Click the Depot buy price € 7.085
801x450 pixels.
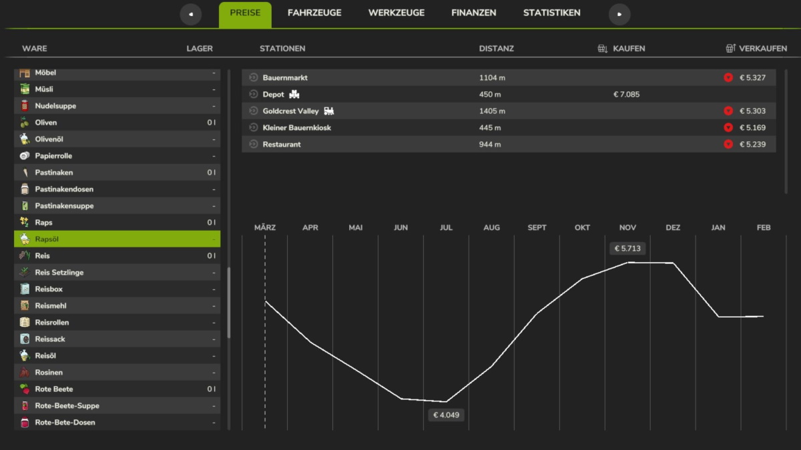pos(626,95)
